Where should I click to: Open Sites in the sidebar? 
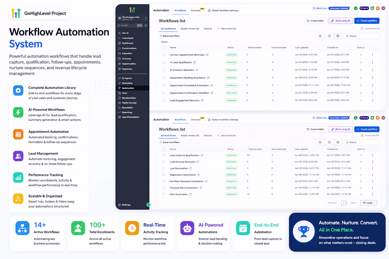(x=124, y=93)
